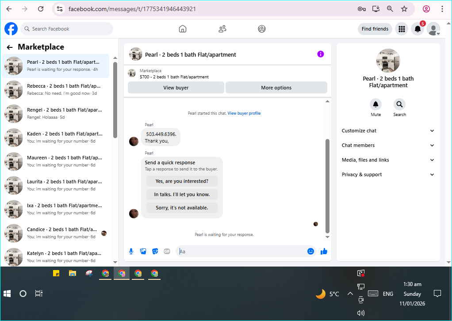Open the Windows Start button
Viewport: 452px width, 321px height.
point(7,294)
